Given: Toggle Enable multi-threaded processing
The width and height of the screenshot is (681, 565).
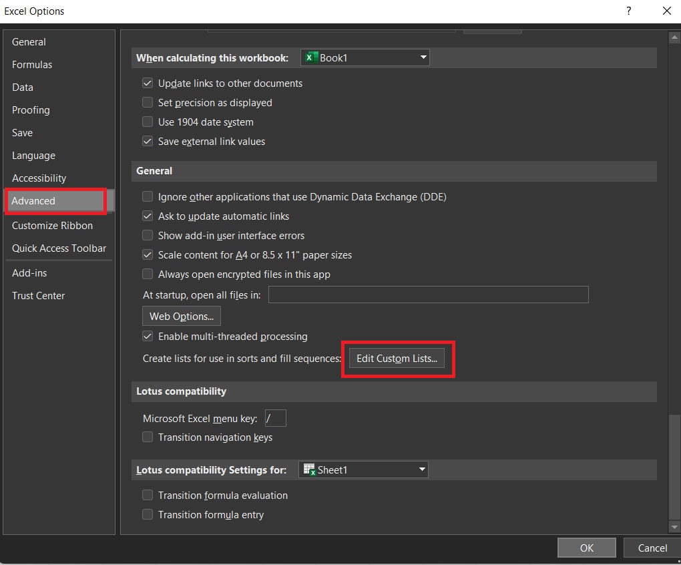Looking at the screenshot, I should (x=148, y=336).
